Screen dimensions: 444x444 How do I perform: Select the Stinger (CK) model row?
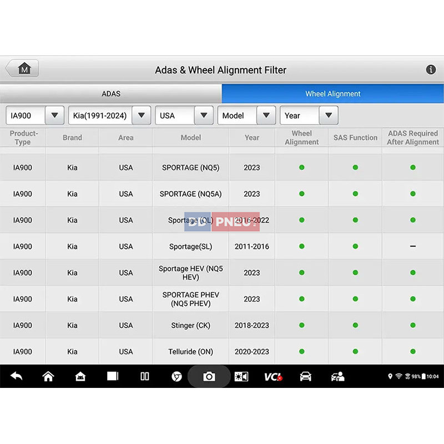click(x=190, y=325)
